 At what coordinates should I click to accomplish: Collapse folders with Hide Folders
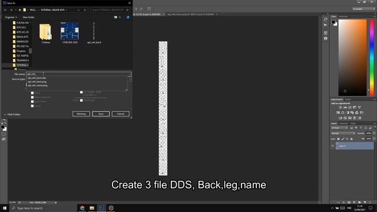tap(12, 114)
